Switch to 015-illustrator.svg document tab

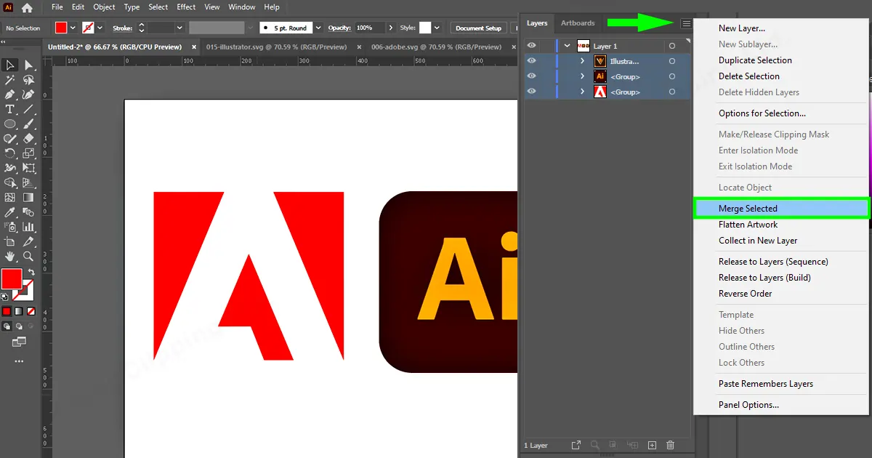pyautogui.click(x=276, y=47)
